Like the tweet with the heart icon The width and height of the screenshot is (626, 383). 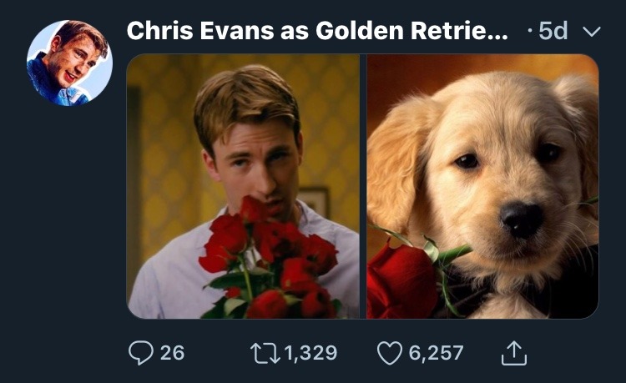[x=390, y=353]
